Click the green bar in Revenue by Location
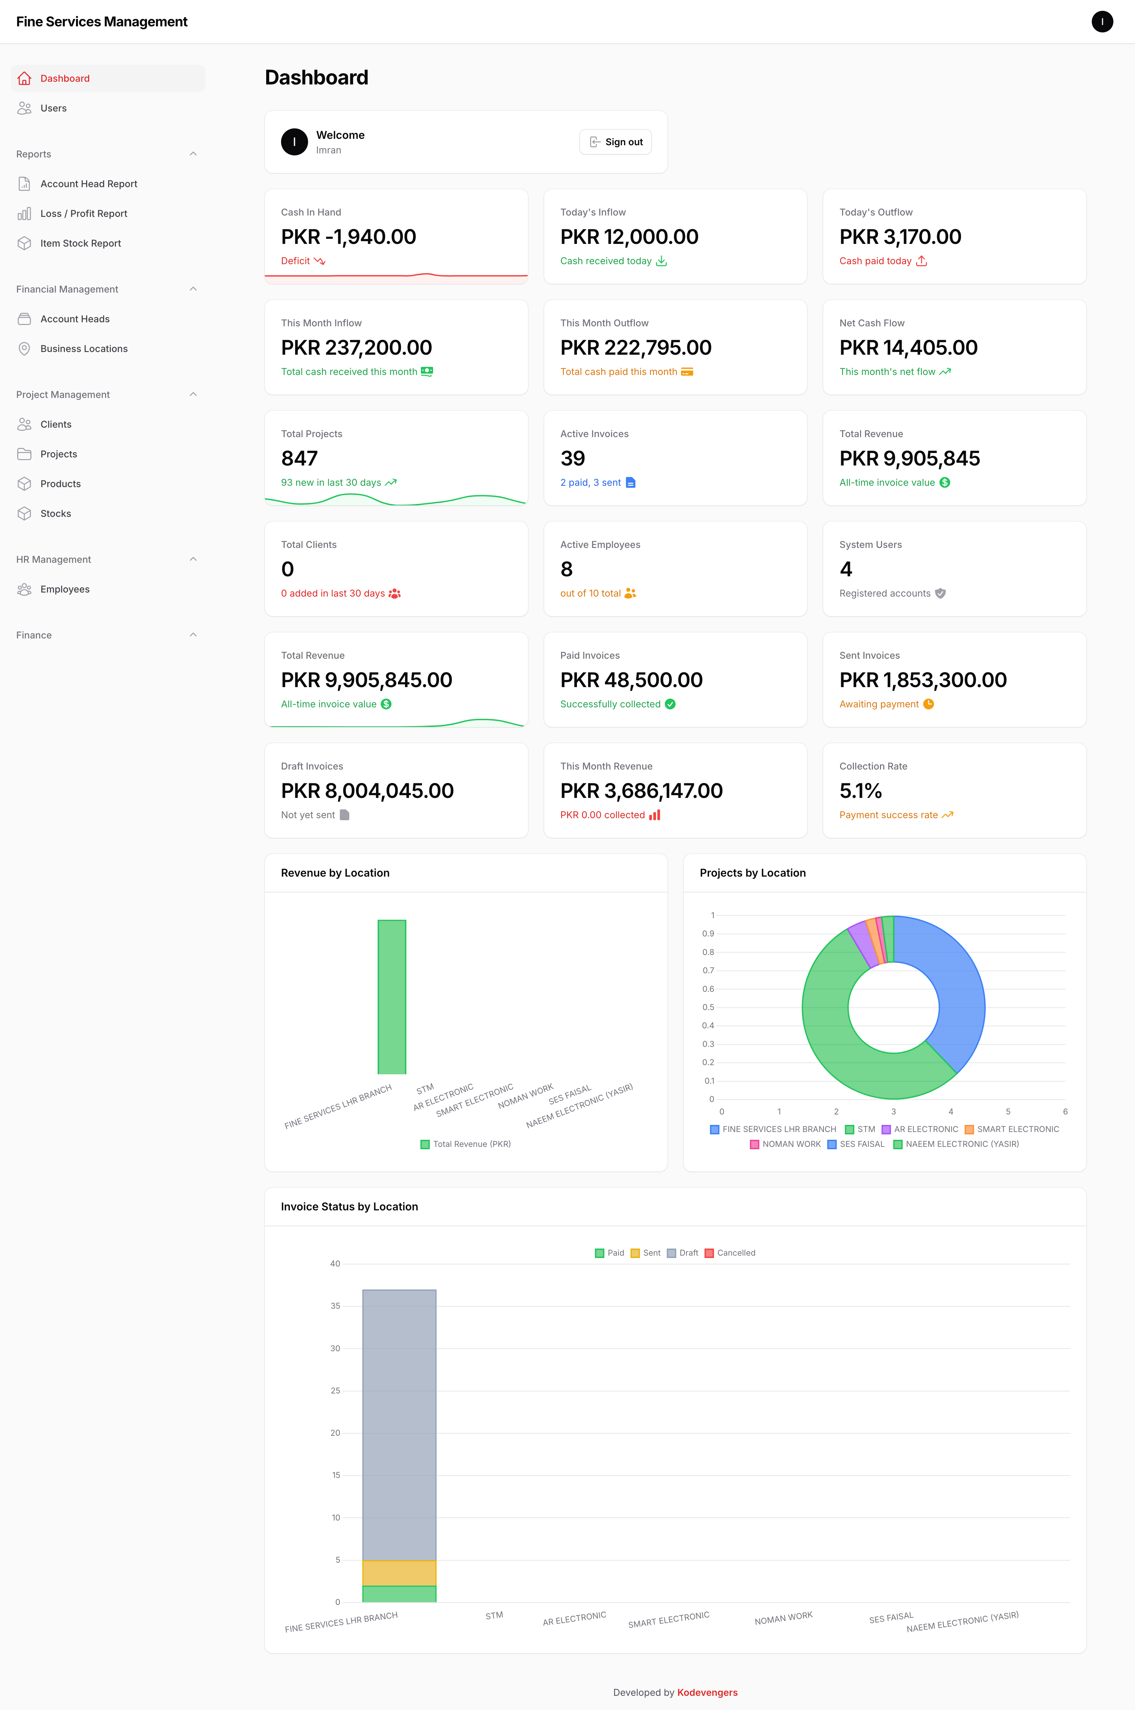 pos(392,997)
